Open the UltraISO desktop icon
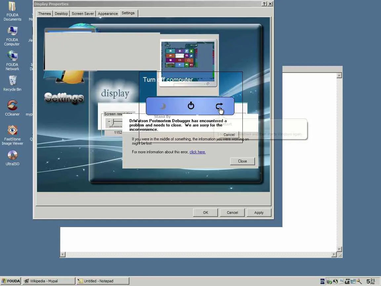Screen dimensions: 381x286 click(x=12, y=158)
